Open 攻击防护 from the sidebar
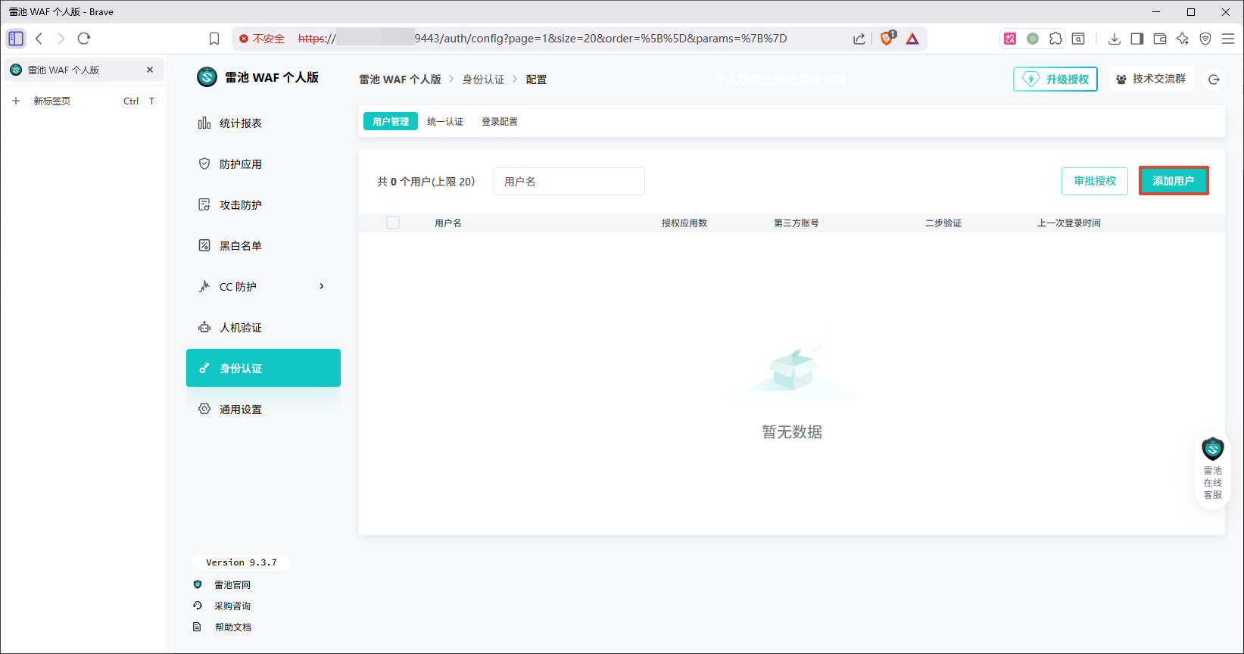Screen dimensions: 1244x654 [x=263, y=205]
